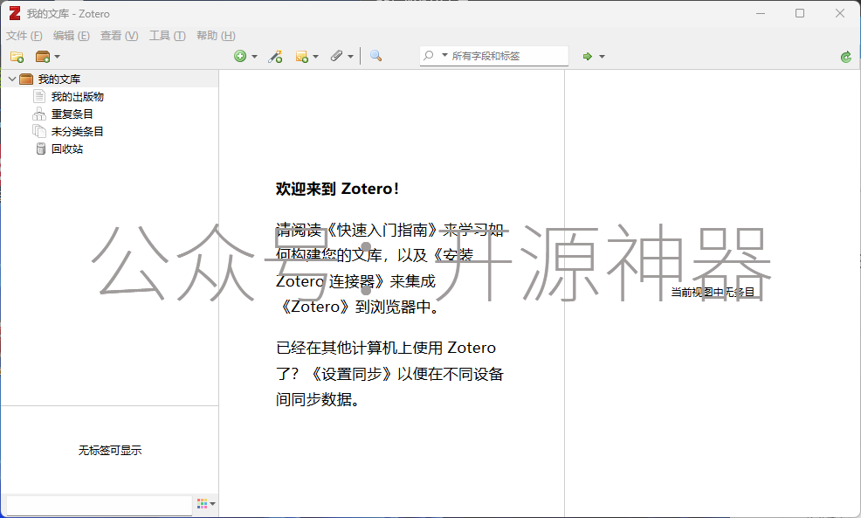Close the Zotero window
The image size is (861, 518).
point(839,13)
